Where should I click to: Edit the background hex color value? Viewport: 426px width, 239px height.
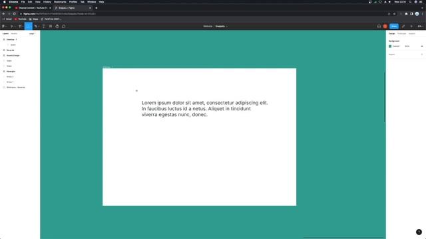coord(396,46)
